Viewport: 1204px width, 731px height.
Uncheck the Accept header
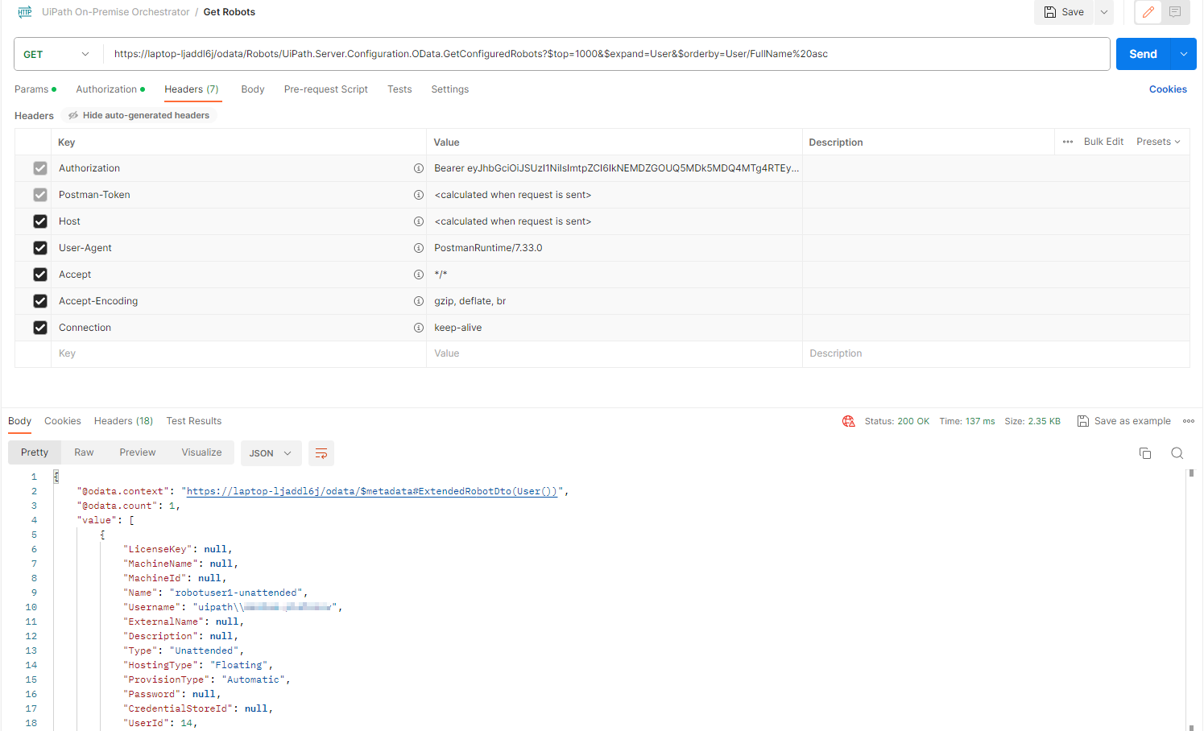(40, 275)
